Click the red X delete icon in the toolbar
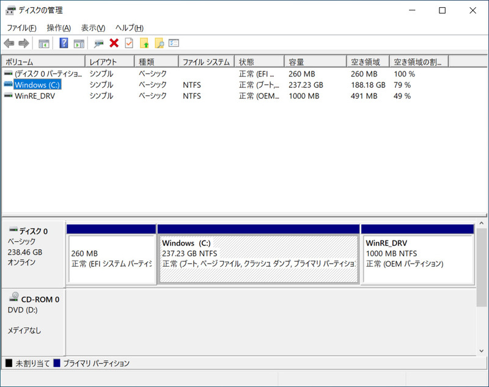 114,43
